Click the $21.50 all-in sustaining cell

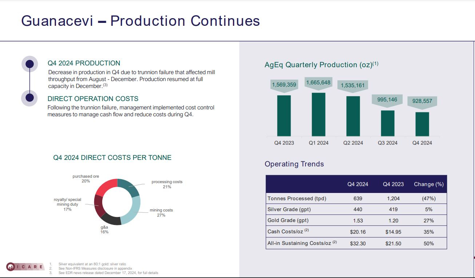[393, 243]
